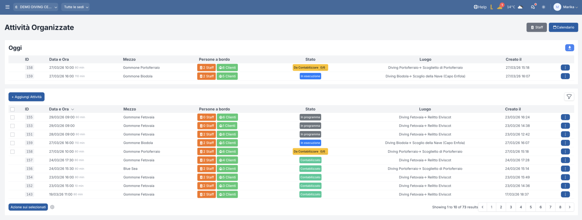The image size is (582, 220).
Task: Open the cloudy weather icon widget
Action: 520,7
